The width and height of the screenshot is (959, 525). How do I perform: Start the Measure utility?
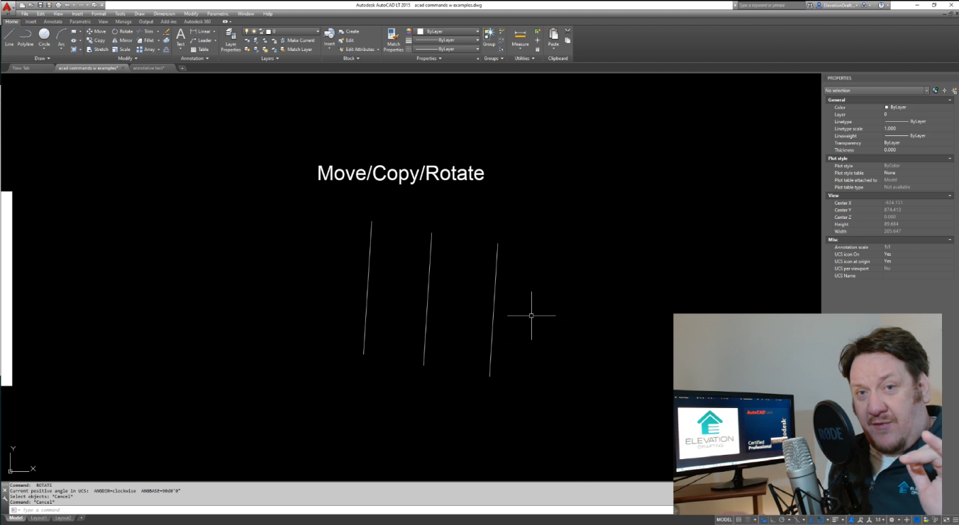pyautogui.click(x=520, y=38)
